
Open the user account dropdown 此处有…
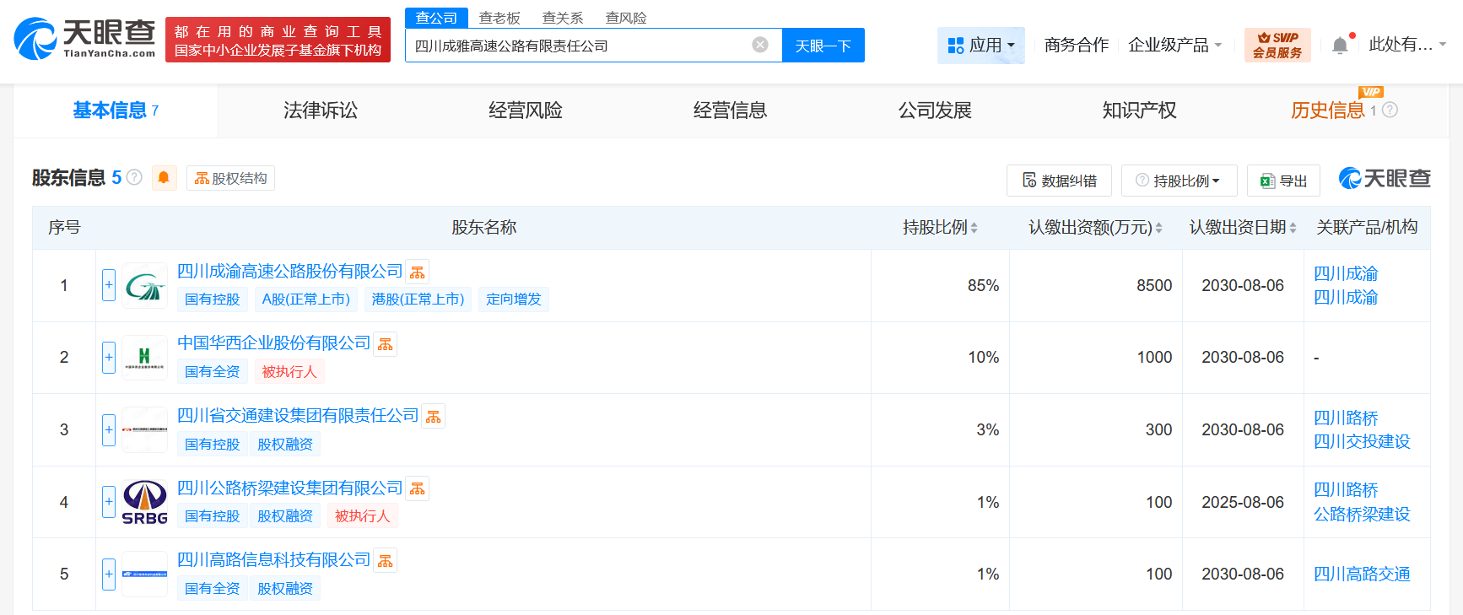coord(1407,45)
